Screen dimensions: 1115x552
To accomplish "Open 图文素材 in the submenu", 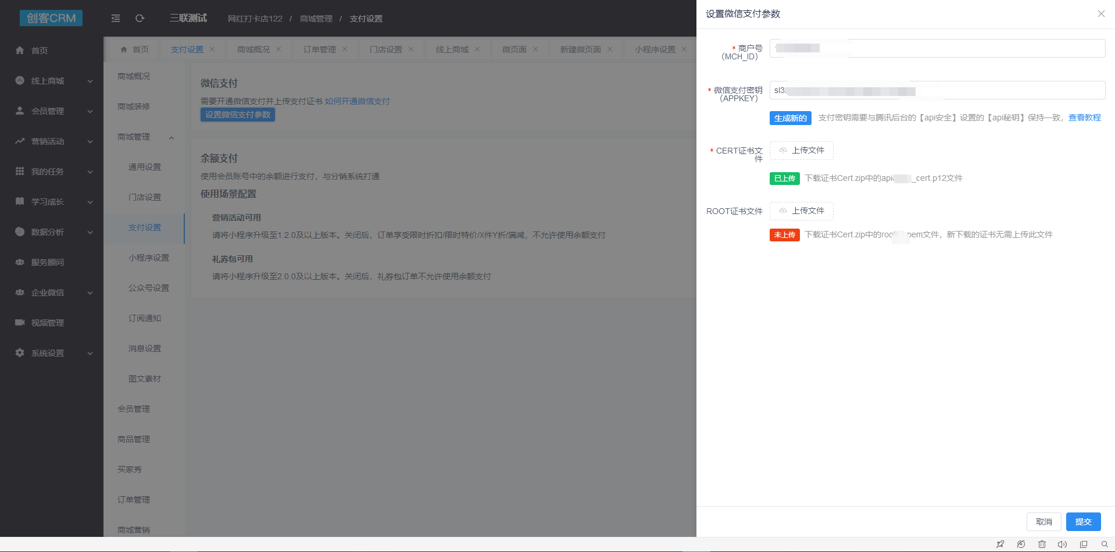I will tap(144, 379).
